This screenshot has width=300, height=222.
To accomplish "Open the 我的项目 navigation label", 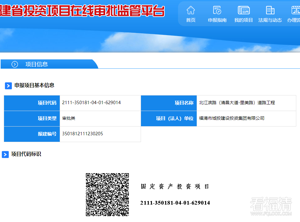I will (x=244, y=20).
